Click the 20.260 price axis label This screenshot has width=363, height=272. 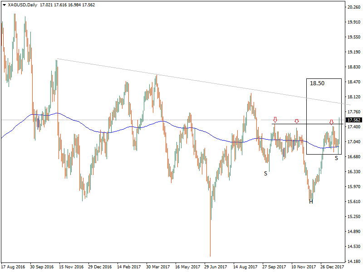[354, 7]
